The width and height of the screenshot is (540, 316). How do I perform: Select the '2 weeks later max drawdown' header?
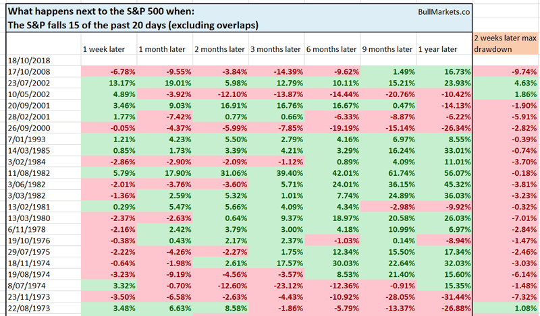504,43
